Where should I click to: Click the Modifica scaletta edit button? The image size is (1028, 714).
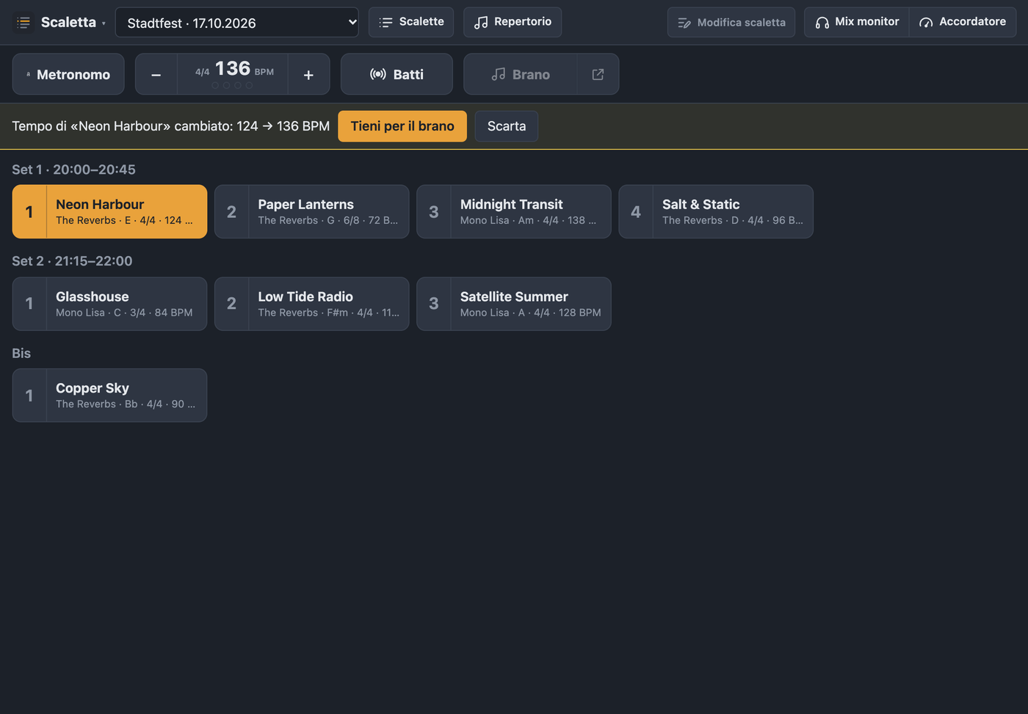[731, 22]
